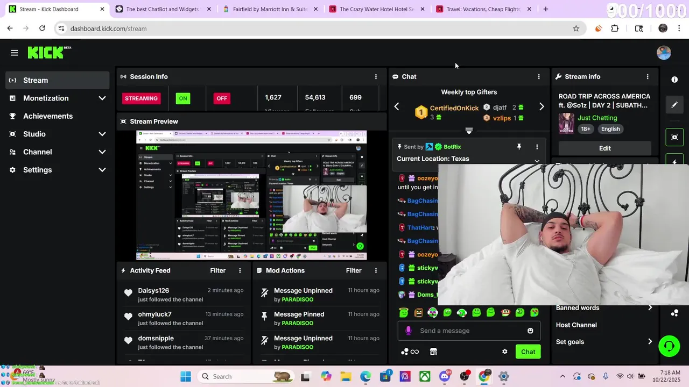The height and width of the screenshot is (387, 689).
Task: Open the user profile avatar menu
Action: tap(664, 52)
